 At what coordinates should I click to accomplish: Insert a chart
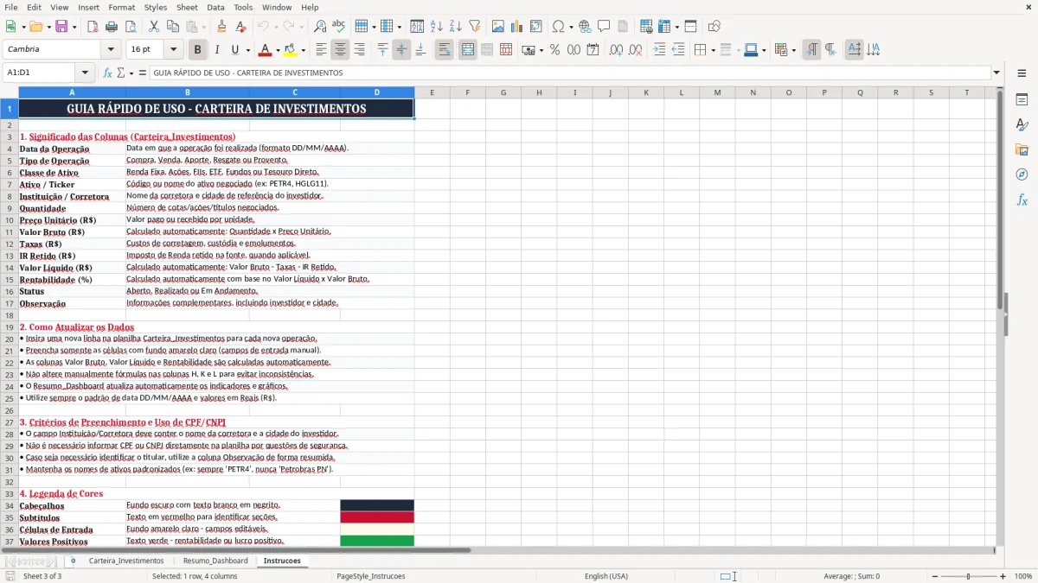click(517, 27)
